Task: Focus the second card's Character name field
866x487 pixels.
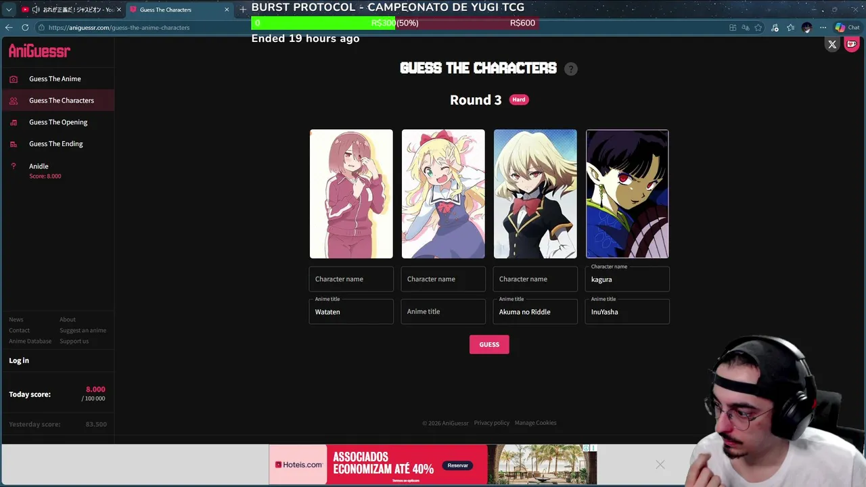Action: (x=443, y=279)
